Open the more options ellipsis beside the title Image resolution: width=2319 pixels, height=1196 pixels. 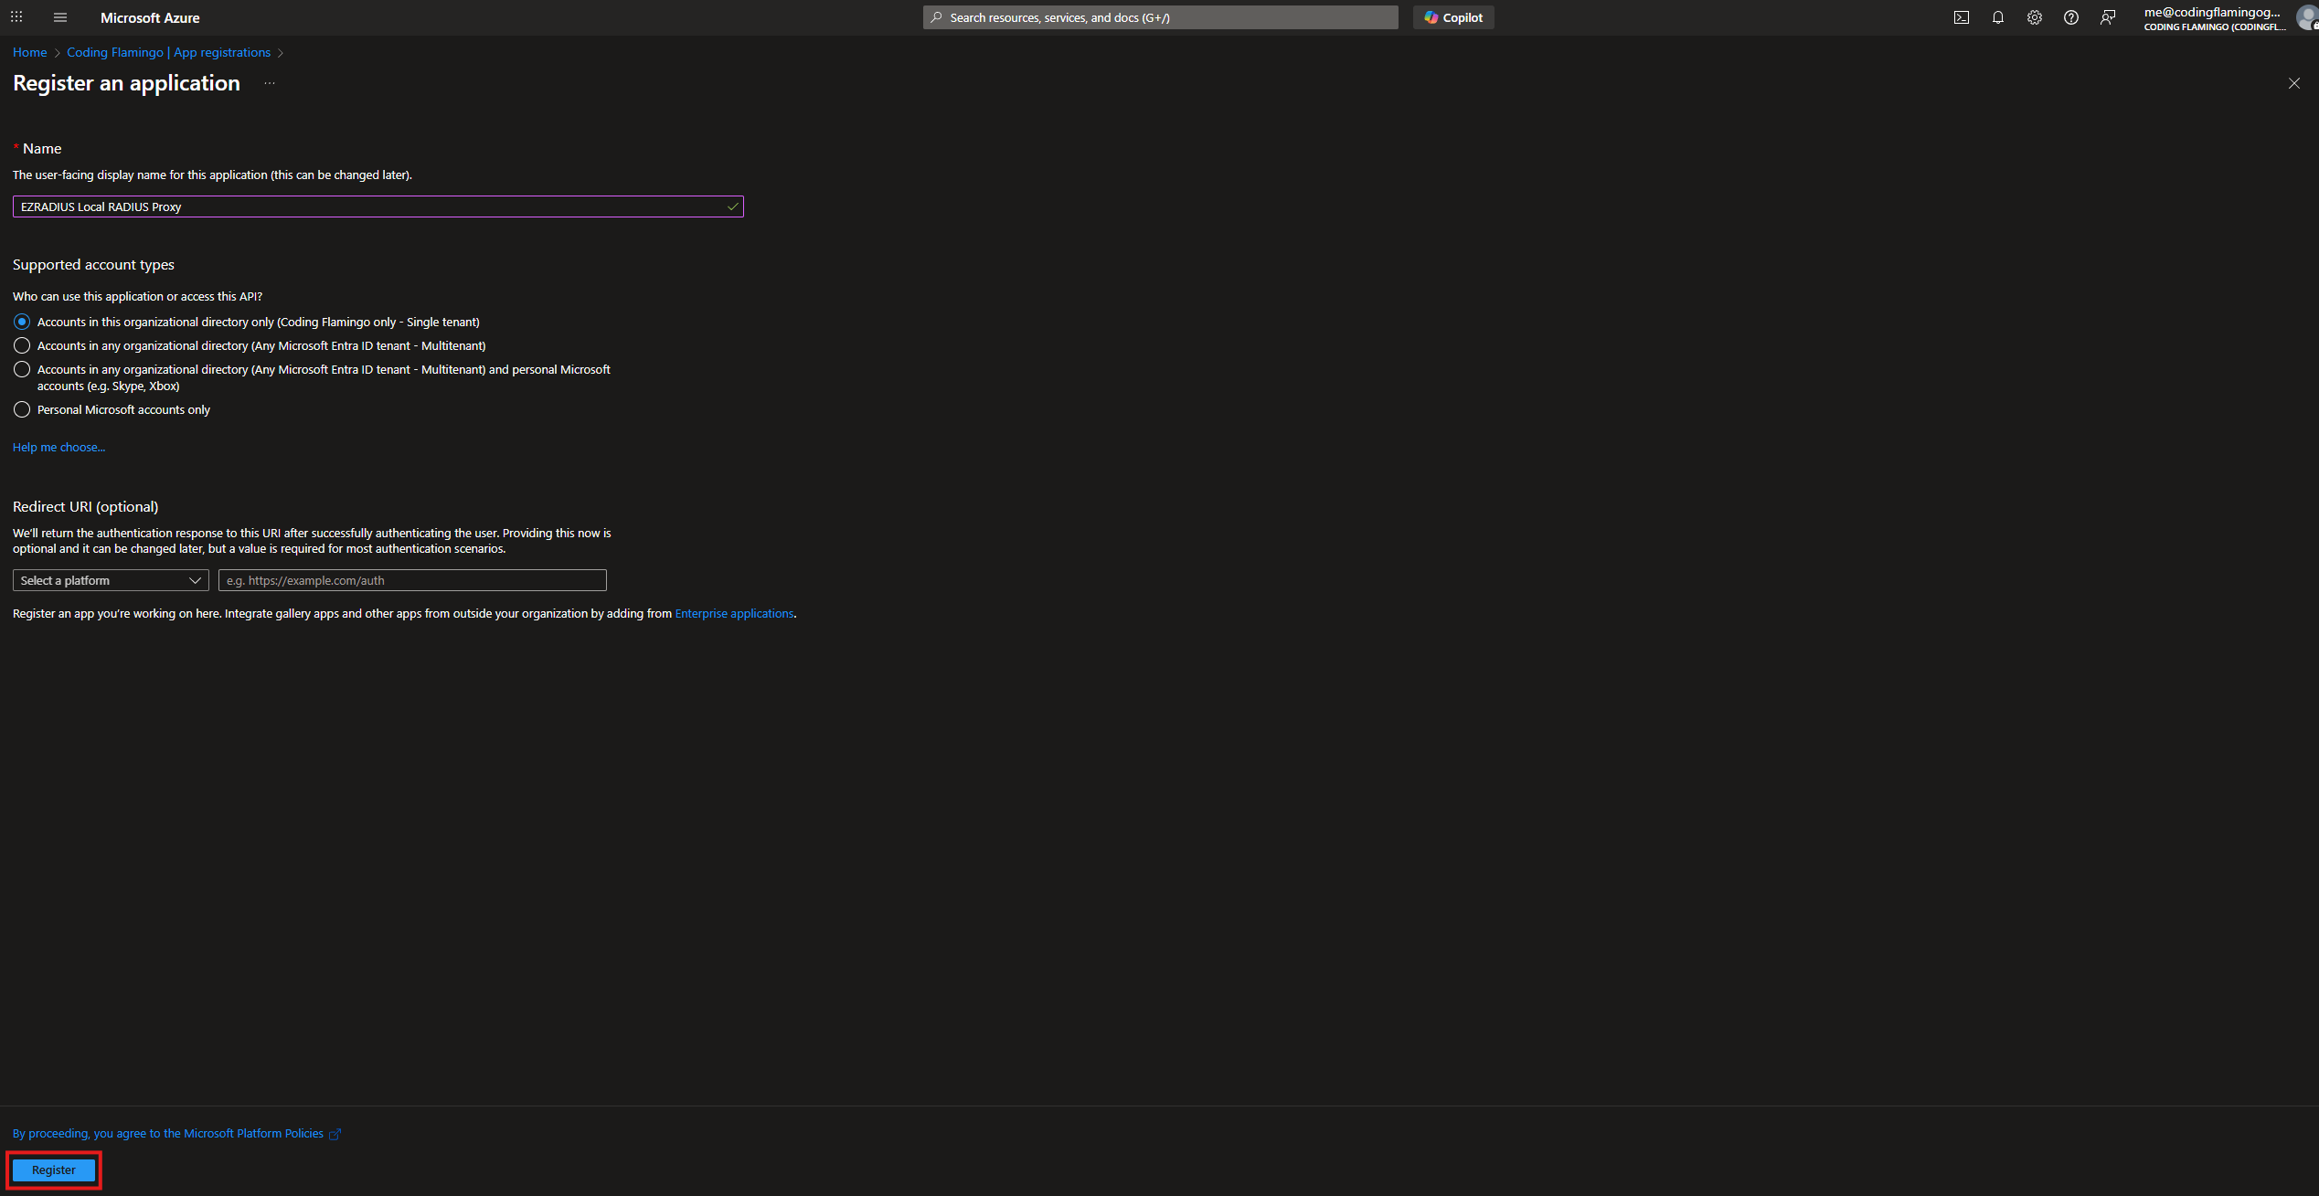(270, 83)
